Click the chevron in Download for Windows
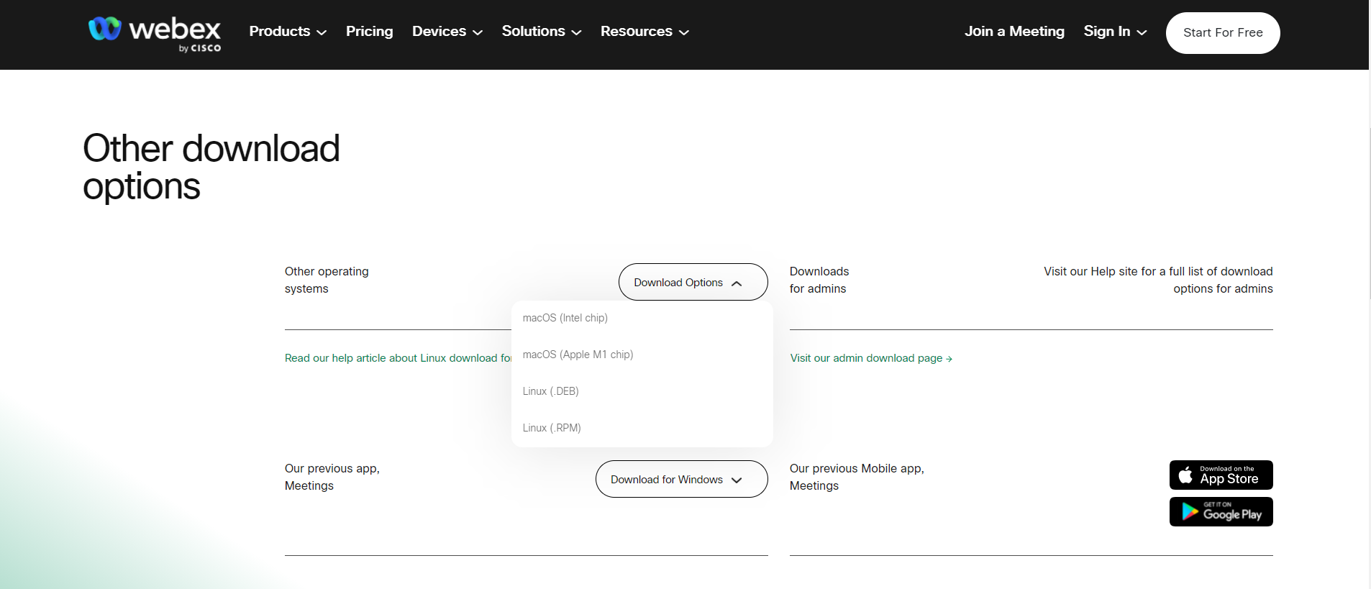The height and width of the screenshot is (589, 1371). 737,480
